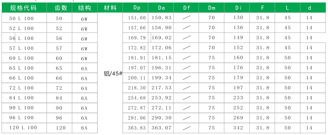Select the Di column header
The width and height of the screenshot is (328, 135).
tap(237, 8)
